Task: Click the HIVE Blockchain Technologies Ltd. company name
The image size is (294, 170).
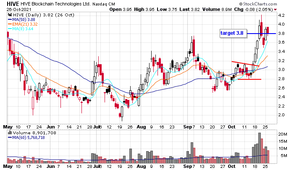Action: (x=55, y=4)
